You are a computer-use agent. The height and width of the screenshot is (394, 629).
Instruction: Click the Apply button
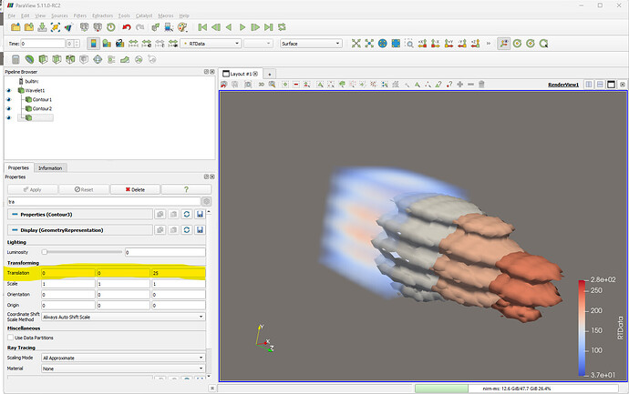pyautogui.click(x=33, y=189)
